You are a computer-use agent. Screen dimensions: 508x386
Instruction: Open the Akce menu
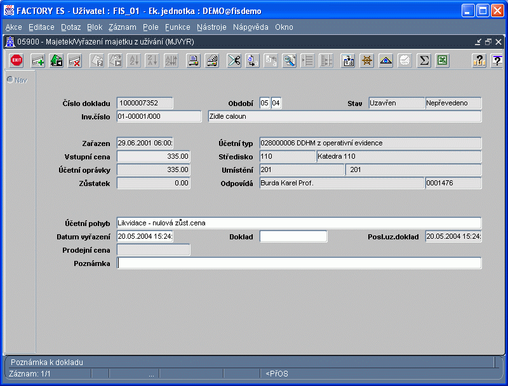tap(13, 27)
